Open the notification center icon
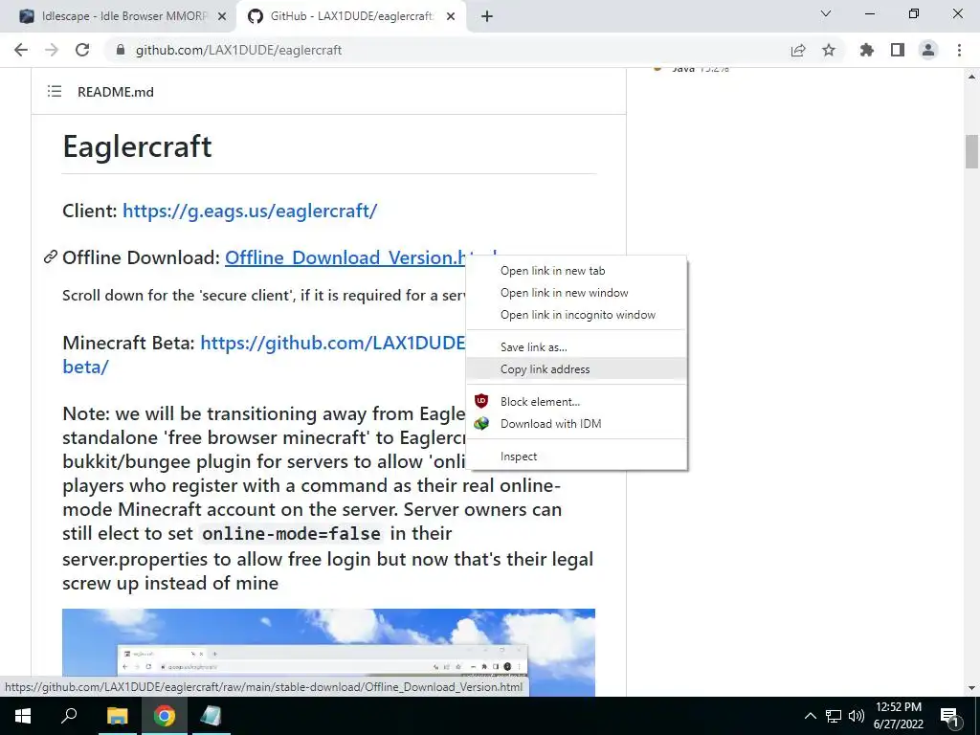Viewport: 980px width, 735px height. (949, 717)
